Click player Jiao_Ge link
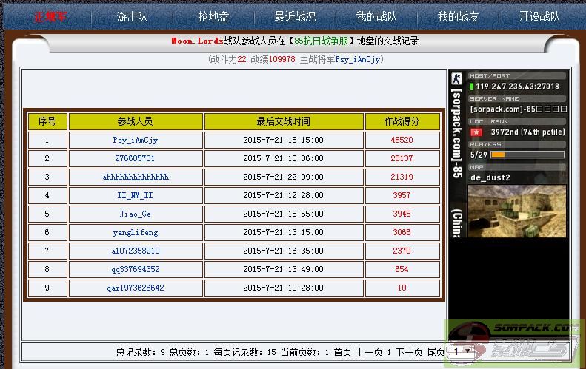Viewport: 586px width, 369px height. click(x=135, y=214)
